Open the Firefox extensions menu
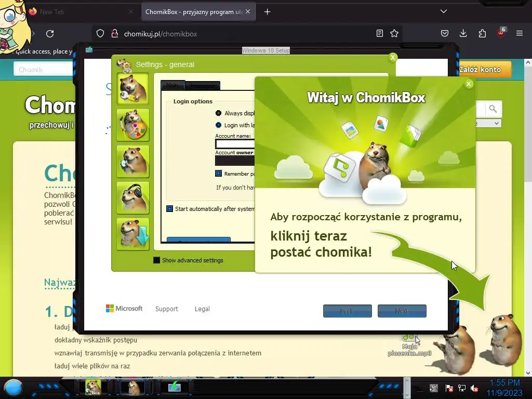The width and height of the screenshot is (532, 399). tap(482, 33)
